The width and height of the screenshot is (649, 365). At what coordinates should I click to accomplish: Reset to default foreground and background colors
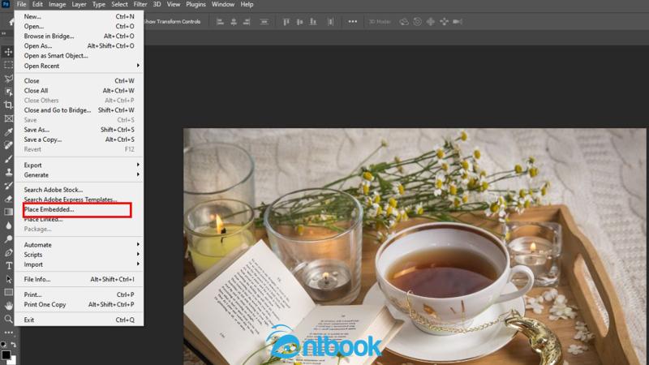pos(4,344)
